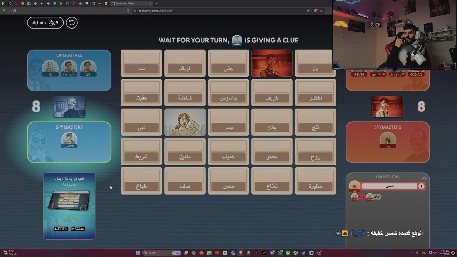Open Xbox app from the taskbar
The image size is (457, 257).
point(288,253)
